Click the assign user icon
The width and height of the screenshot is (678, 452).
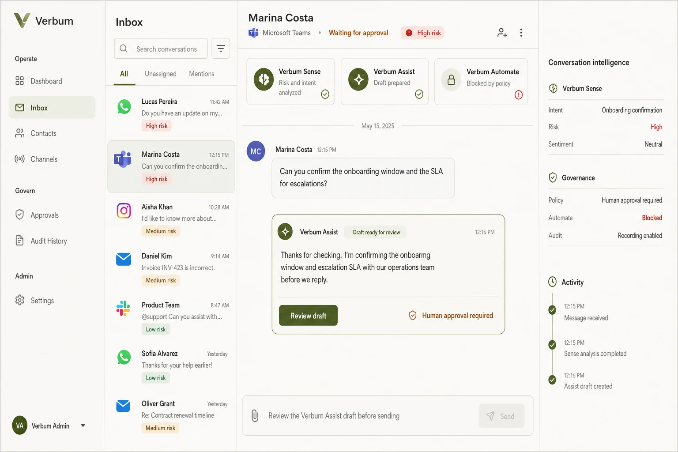coord(502,33)
